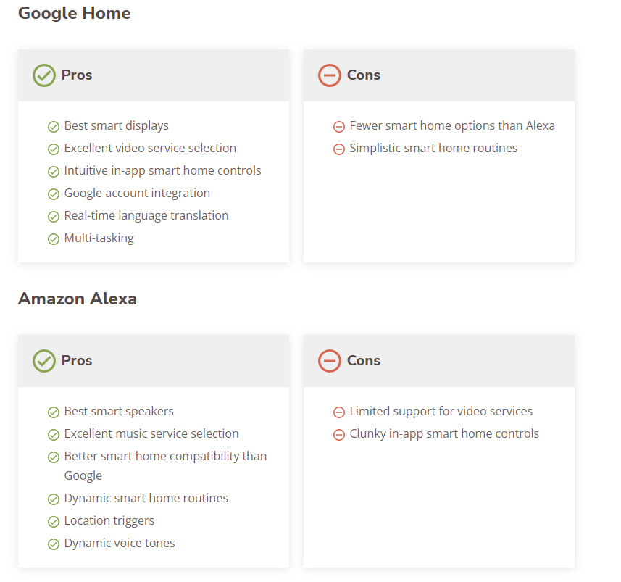Click the text Google account integration
The width and height of the screenshot is (621, 582).
pyautogui.click(x=137, y=193)
